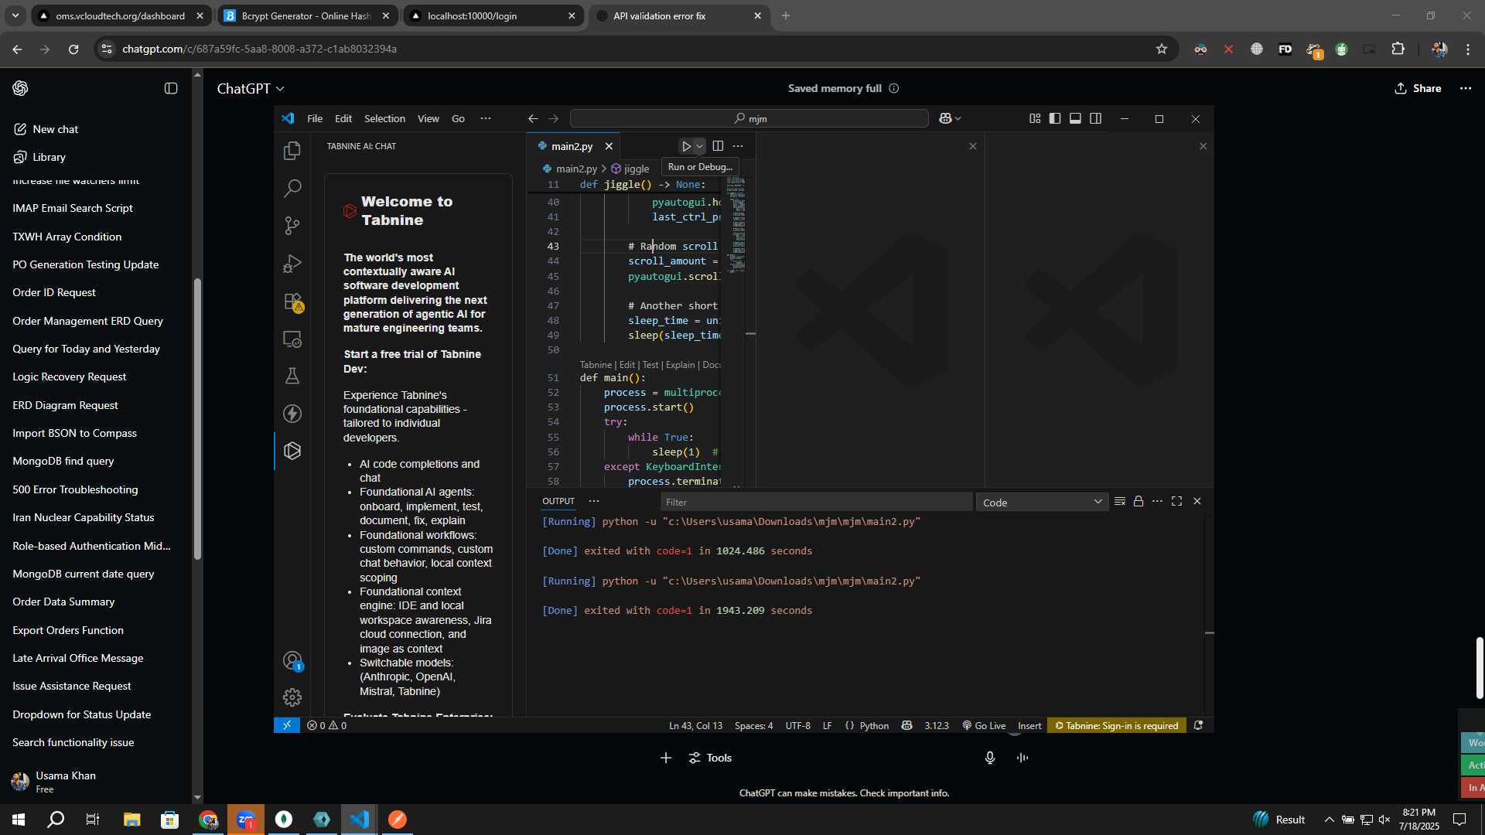1485x835 pixels.
Task: Click Tabnine sign-in required status item
Action: (1117, 725)
